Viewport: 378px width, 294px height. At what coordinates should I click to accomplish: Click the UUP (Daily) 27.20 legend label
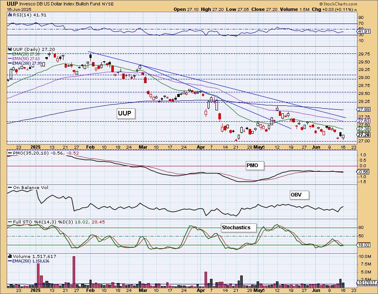(34, 50)
